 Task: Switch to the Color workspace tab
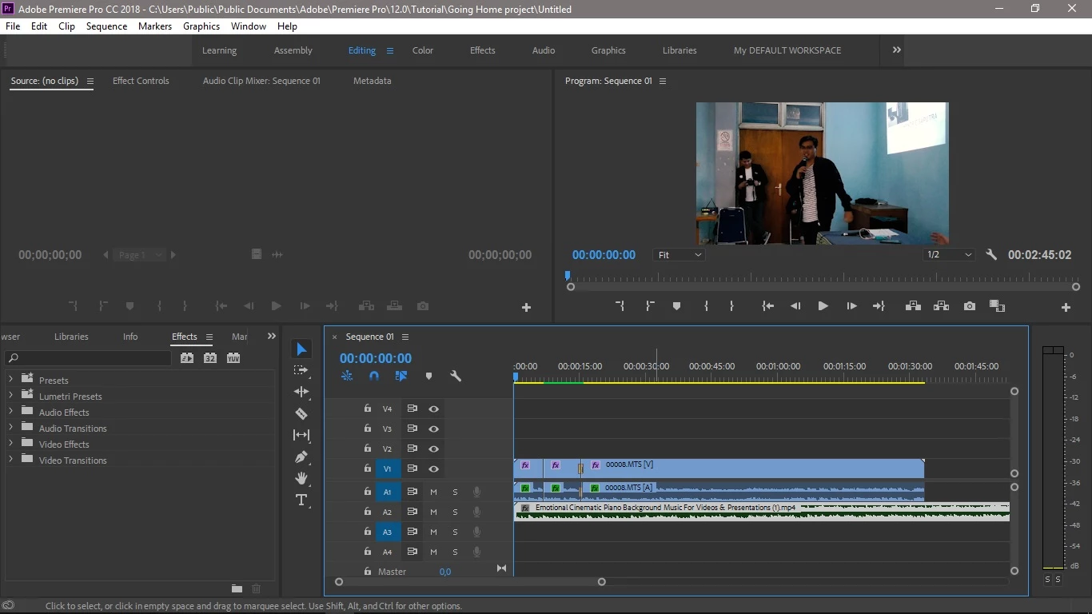point(422,50)
